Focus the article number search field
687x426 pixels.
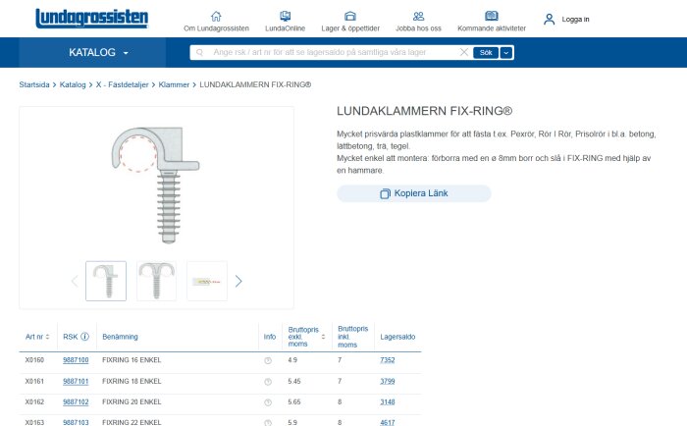tap(331, 53)
